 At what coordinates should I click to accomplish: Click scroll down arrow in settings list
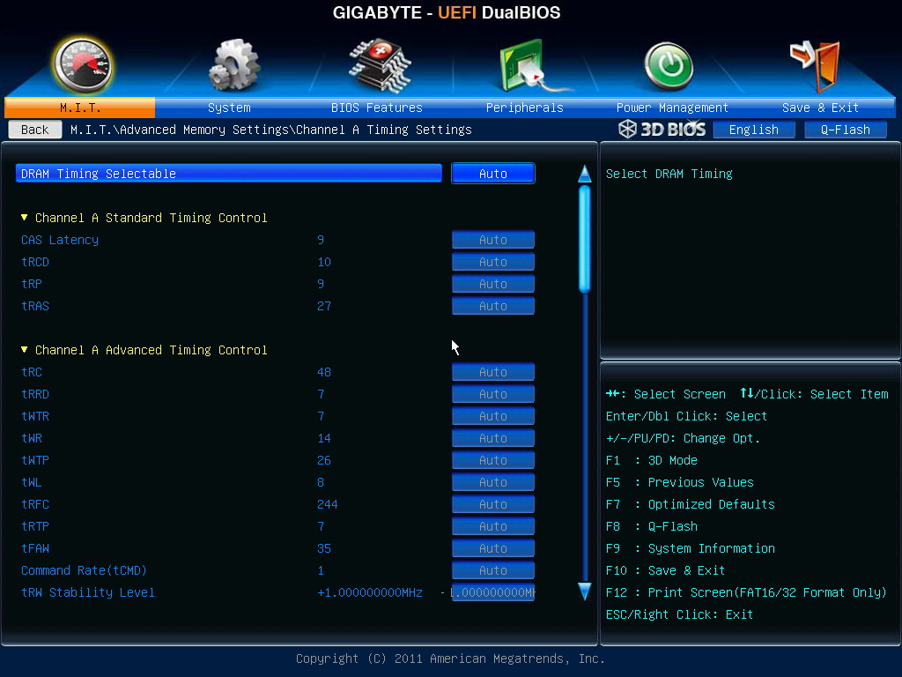(x=585, y=591)
